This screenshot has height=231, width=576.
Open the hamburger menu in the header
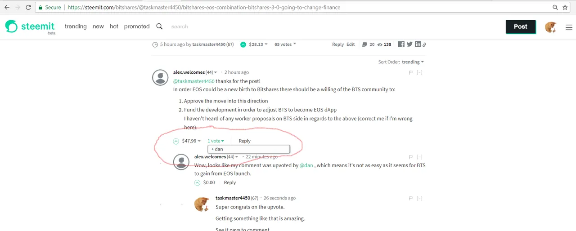[x=569, y=27]
